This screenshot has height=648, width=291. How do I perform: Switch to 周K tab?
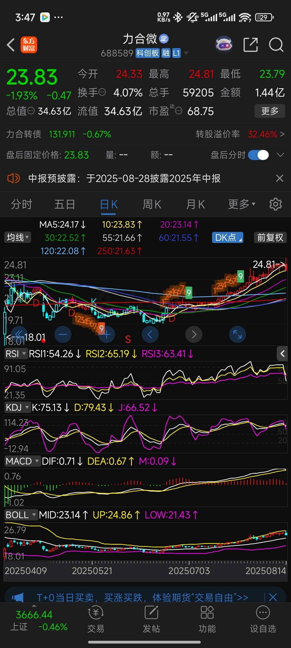(x=152, y=204)
